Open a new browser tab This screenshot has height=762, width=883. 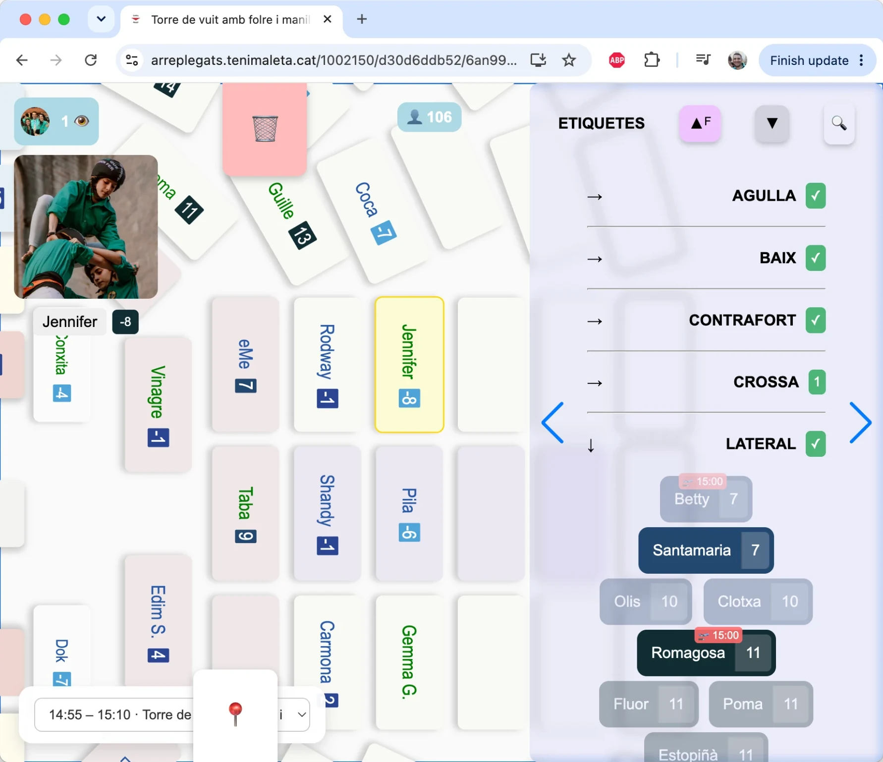362,19
